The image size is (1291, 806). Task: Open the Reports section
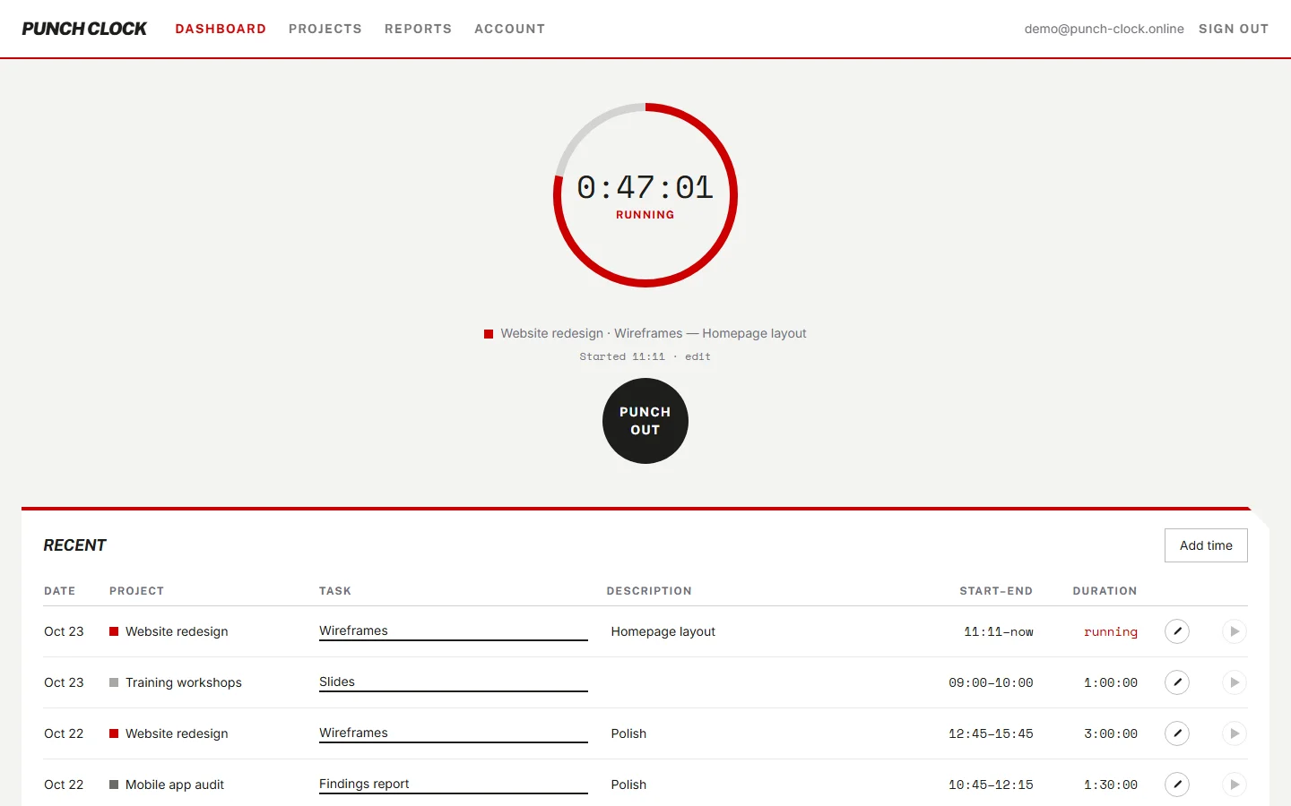pos(418,29)
